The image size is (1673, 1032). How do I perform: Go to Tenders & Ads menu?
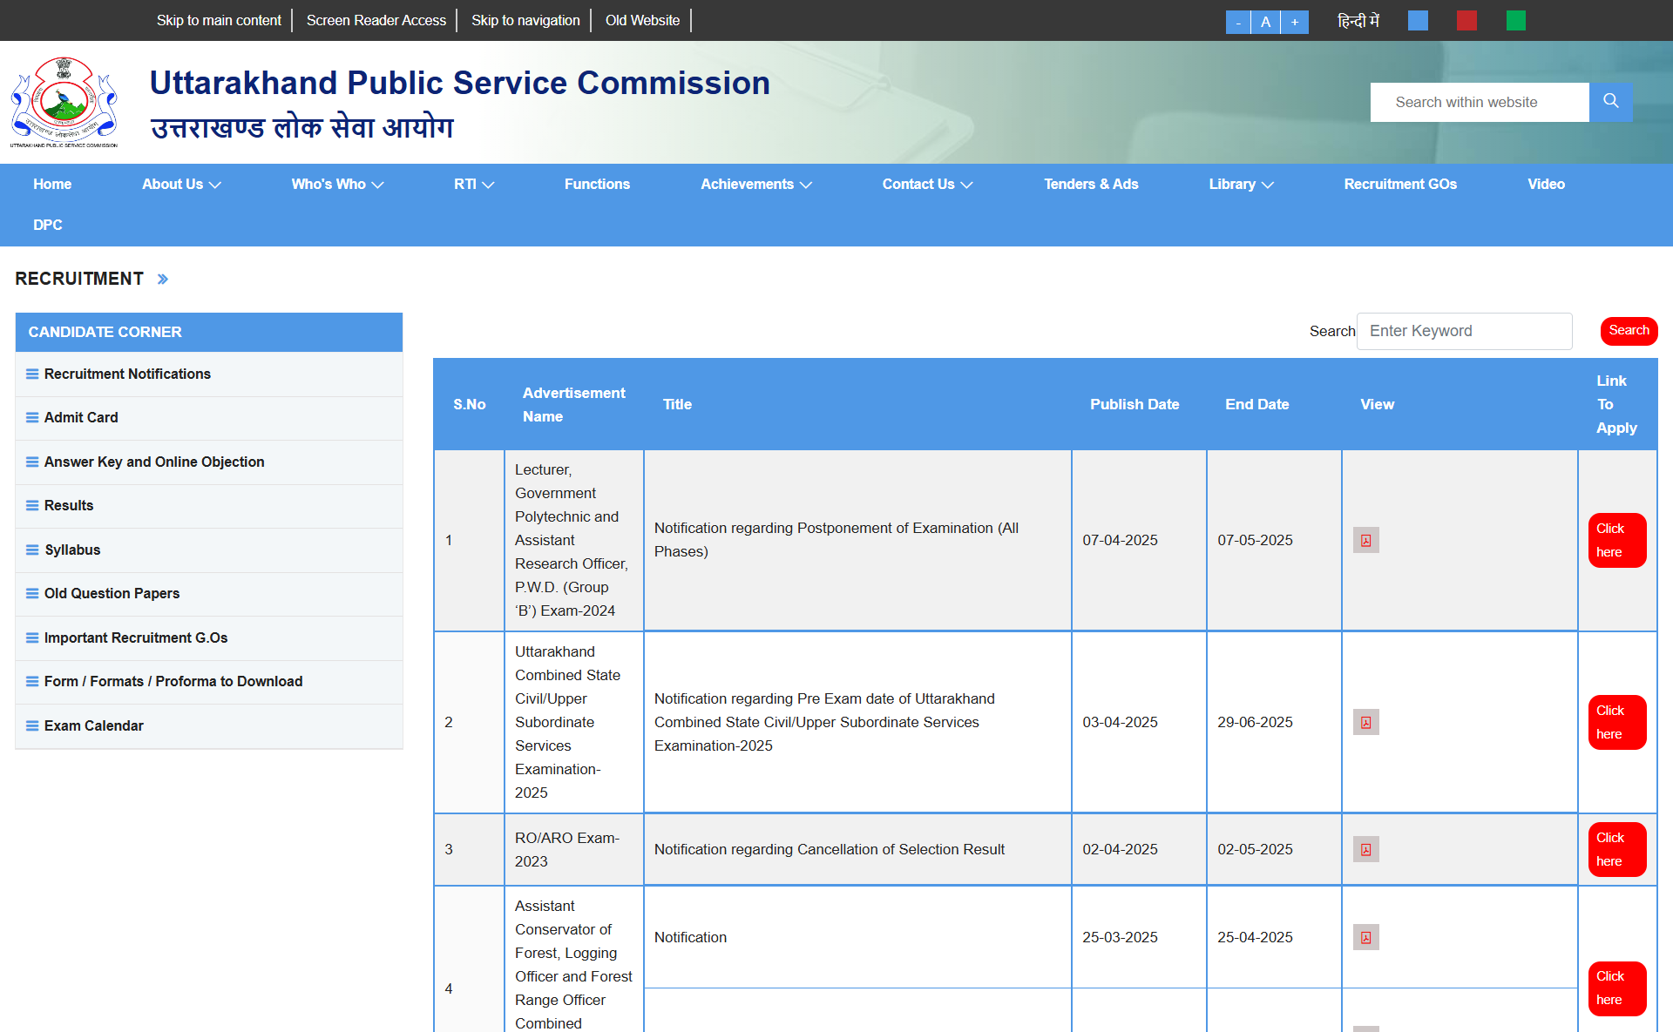[1091, 185]
